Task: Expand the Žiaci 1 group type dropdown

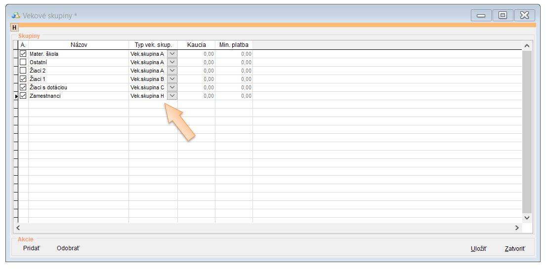Action: click(172, 79)
